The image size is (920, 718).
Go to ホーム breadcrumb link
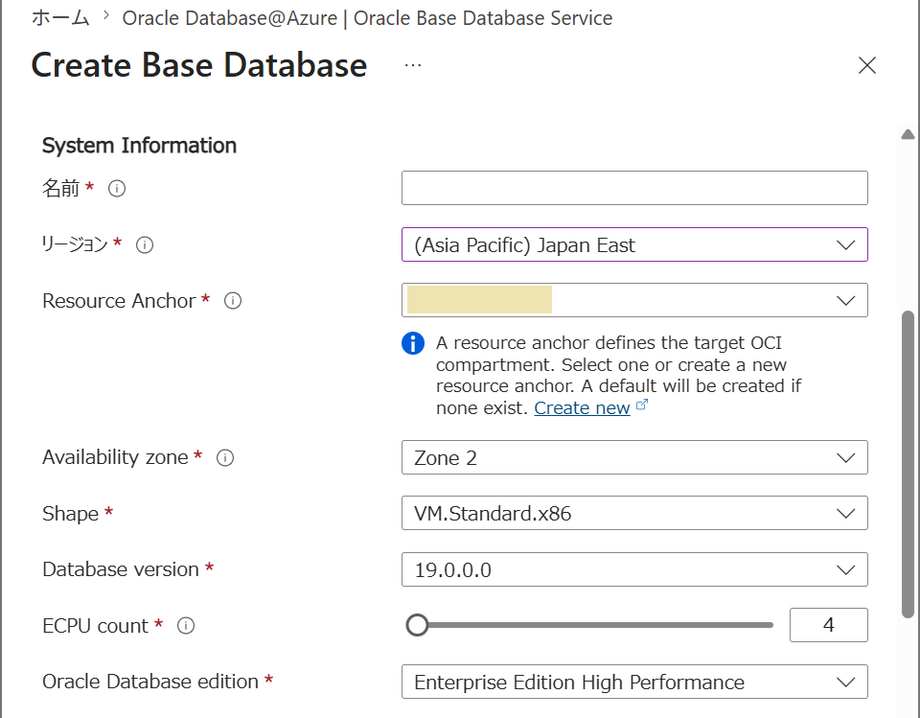coord(60,18)
